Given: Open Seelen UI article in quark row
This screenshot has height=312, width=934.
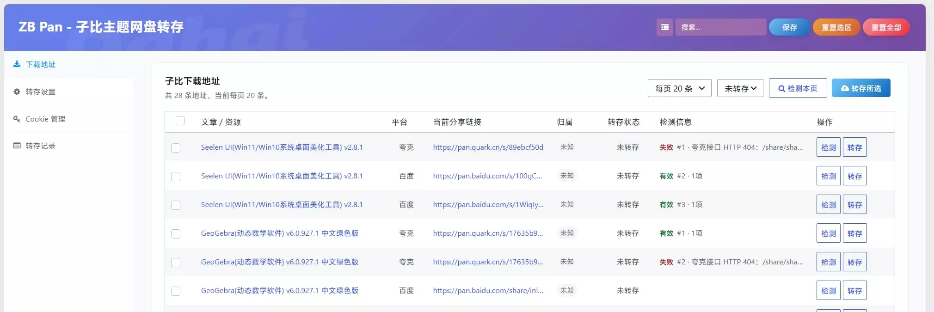Looking at the screenshot, I should [282, 147].
